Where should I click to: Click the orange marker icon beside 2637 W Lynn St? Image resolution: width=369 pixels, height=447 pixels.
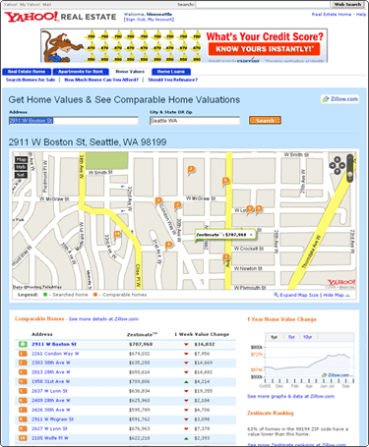[23, 391]
